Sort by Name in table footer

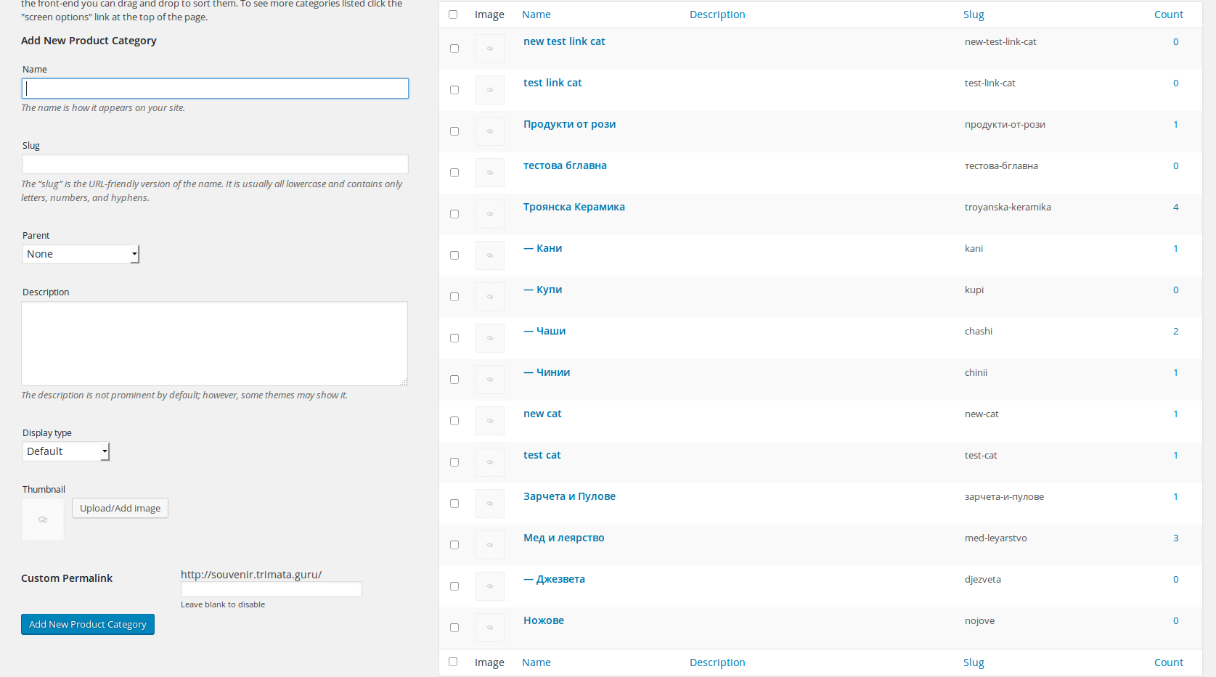pos(536,662)
